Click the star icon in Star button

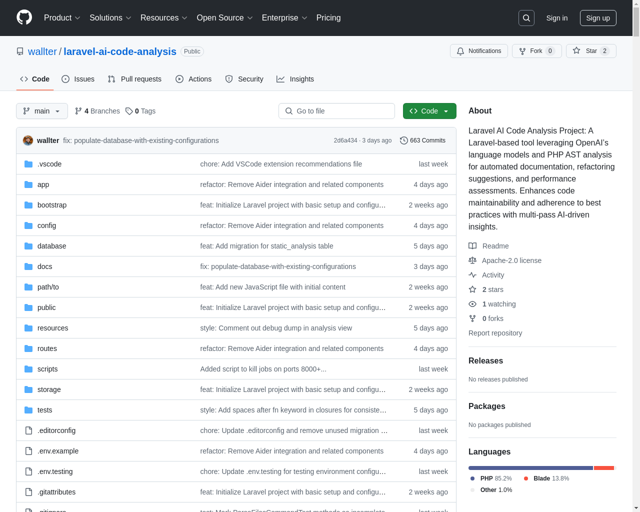point(576,50)
